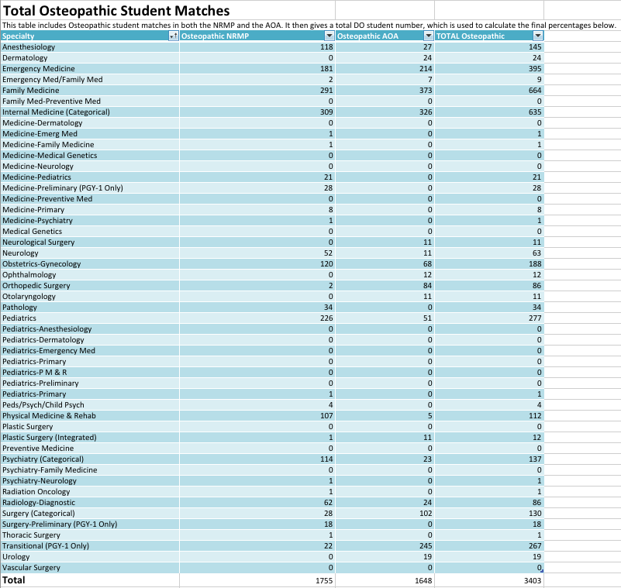Image resolution: width=621 pixels, height=588 pixels.
Task: Select NRMP grand total value 1755
Action: (x=324, y=580)
